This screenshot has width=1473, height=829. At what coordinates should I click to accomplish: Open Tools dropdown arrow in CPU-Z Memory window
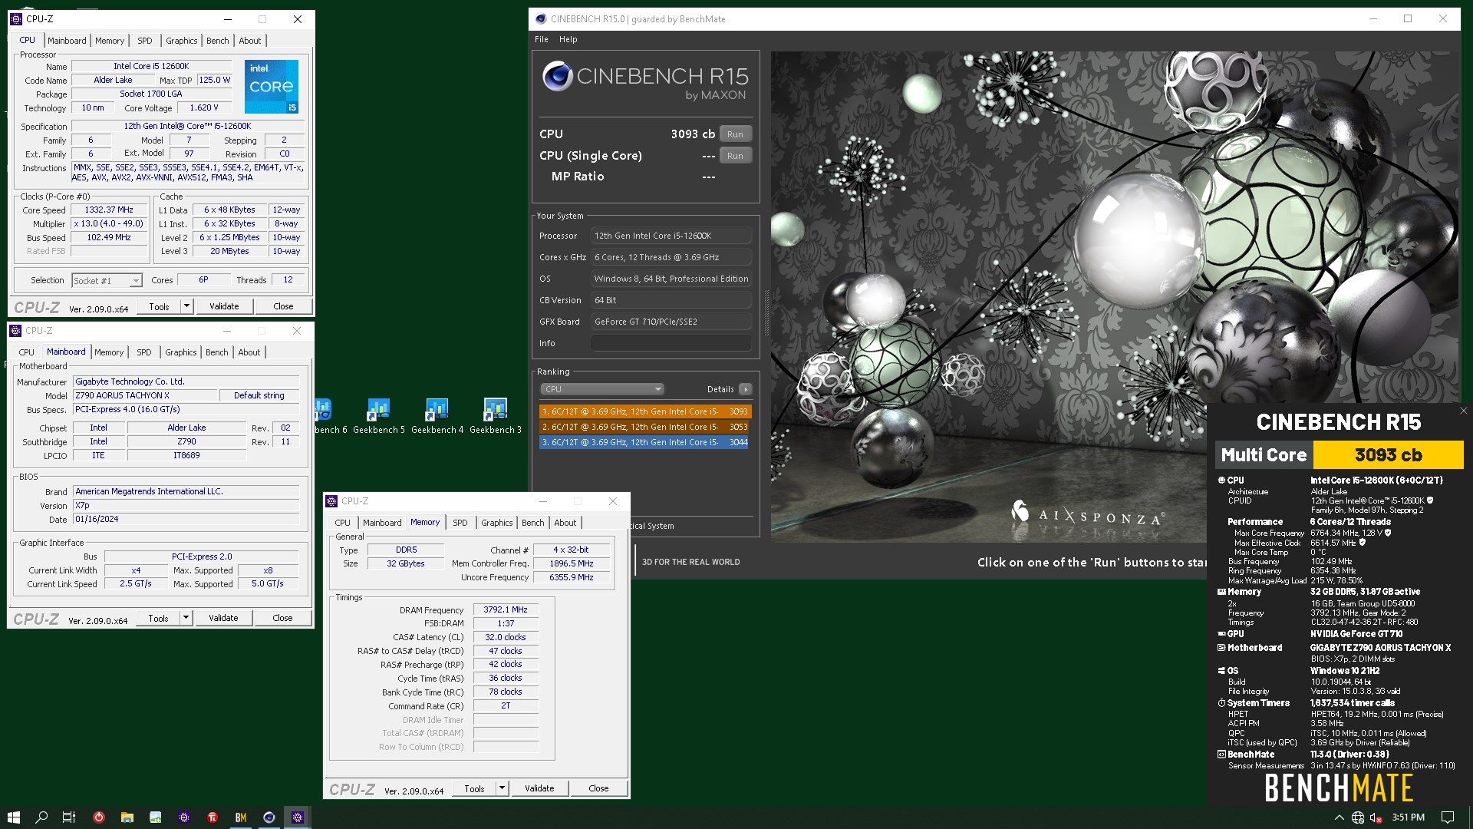click(x=501, y=788)
